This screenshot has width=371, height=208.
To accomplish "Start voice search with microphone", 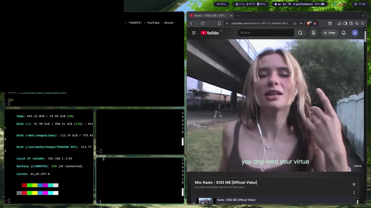I will coord(313,33).
